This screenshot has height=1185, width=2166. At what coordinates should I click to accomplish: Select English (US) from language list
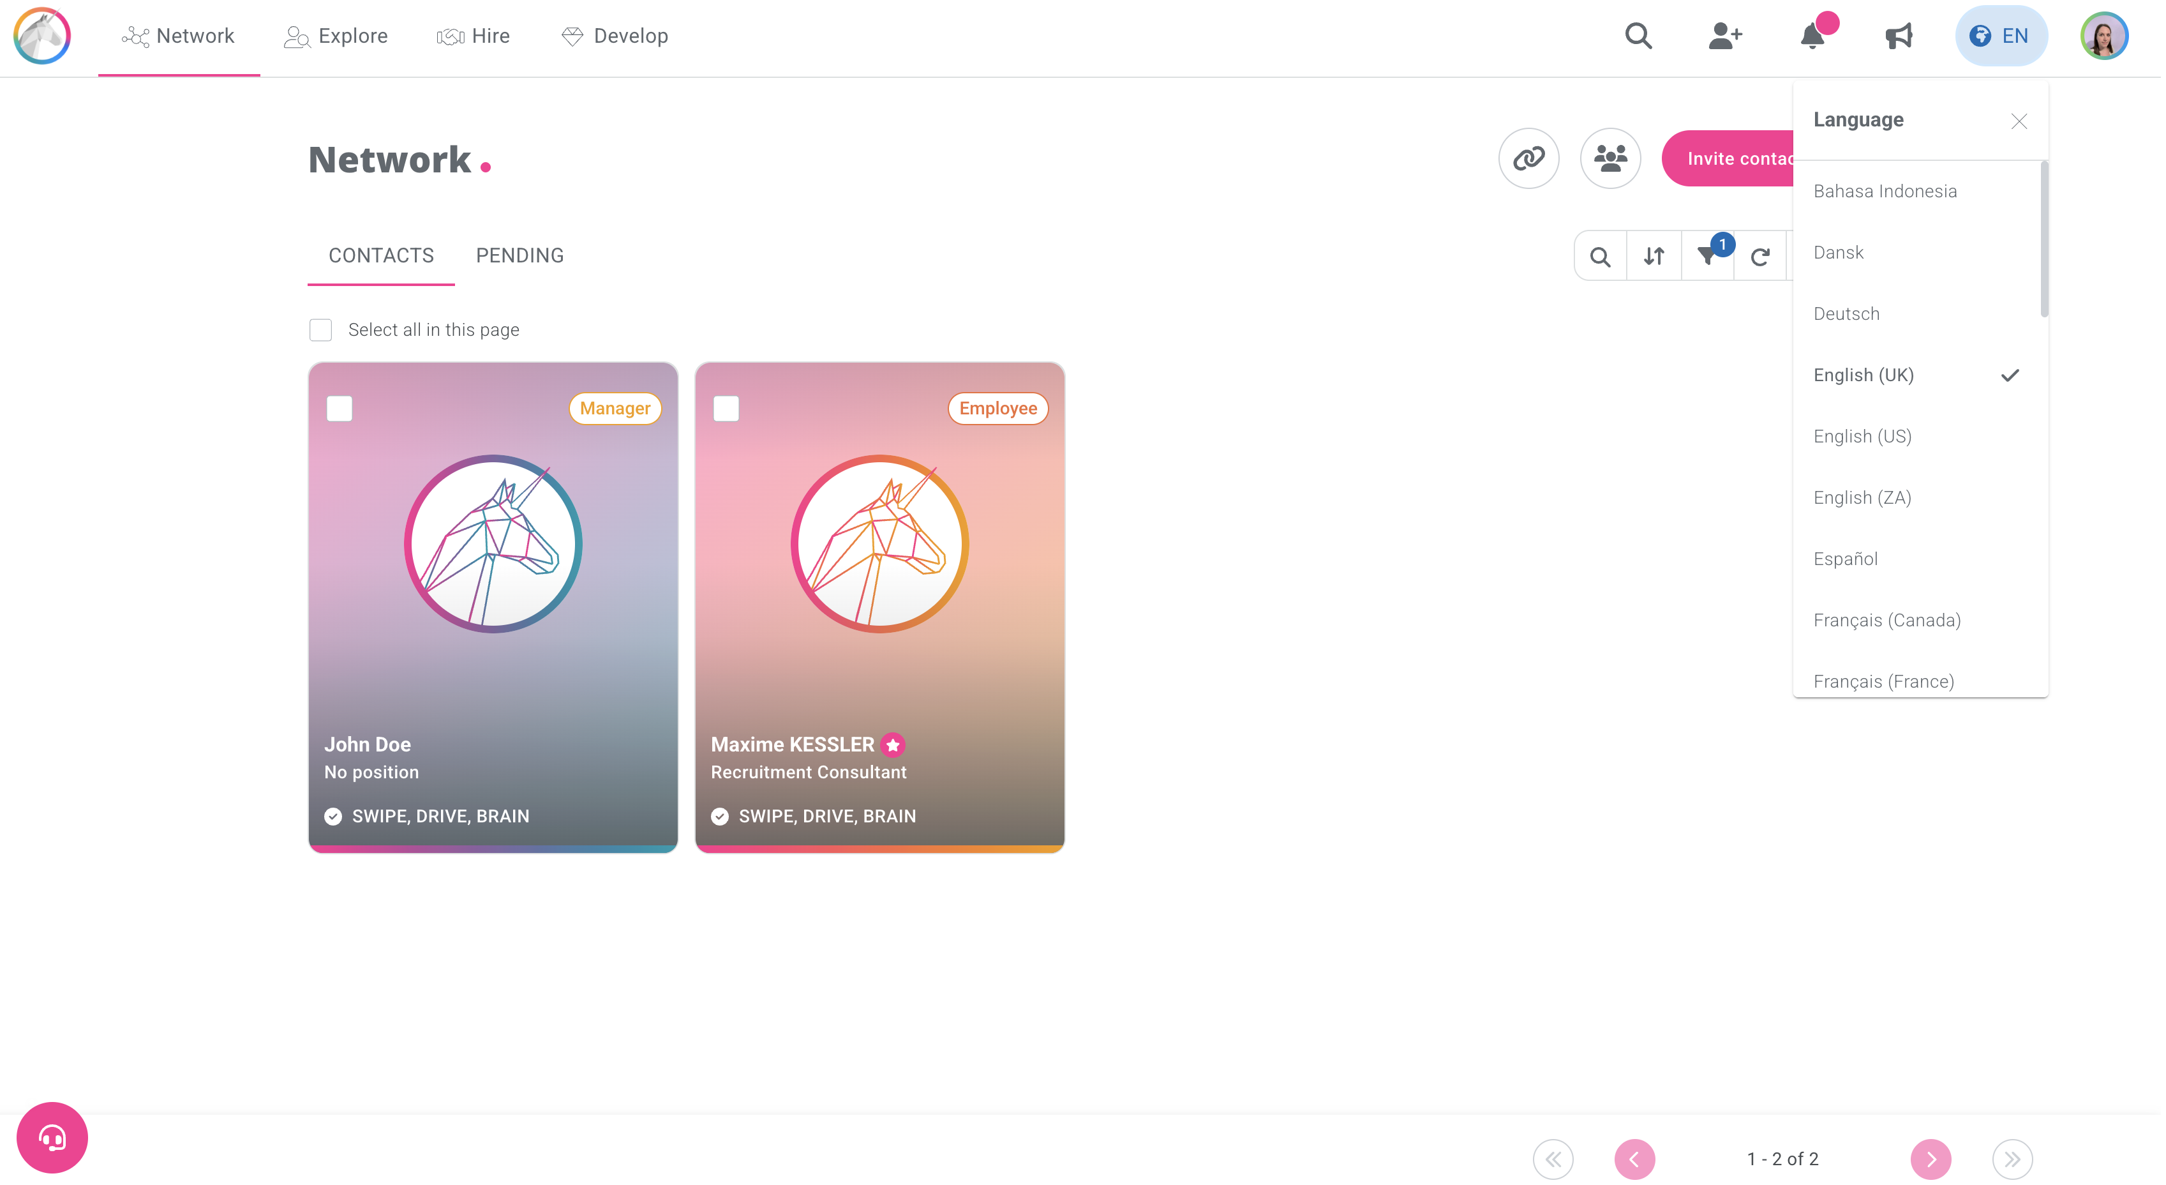[x=1862, y=437]
